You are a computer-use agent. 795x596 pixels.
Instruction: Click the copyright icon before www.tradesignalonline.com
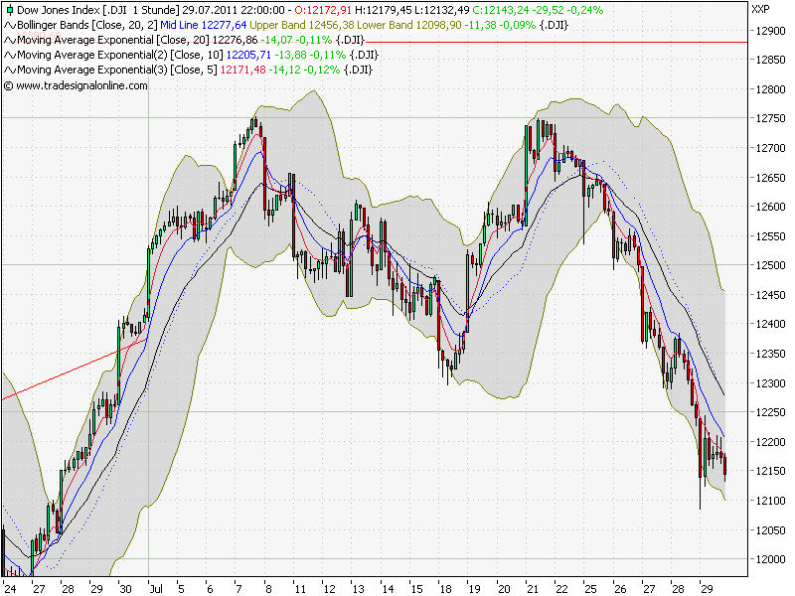(x=8, y=87)
